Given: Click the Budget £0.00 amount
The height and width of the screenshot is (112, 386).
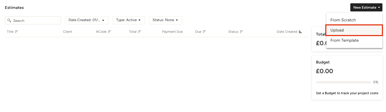Looking at the screenshot, I should 325,71.
